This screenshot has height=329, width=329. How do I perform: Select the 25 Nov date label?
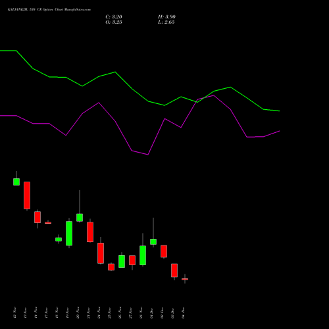pyautogui.click(x=110, y=313)
